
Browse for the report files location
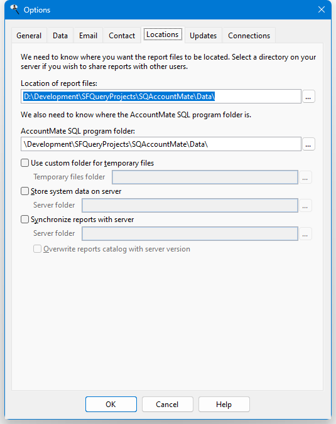click(x=308, y=97)
